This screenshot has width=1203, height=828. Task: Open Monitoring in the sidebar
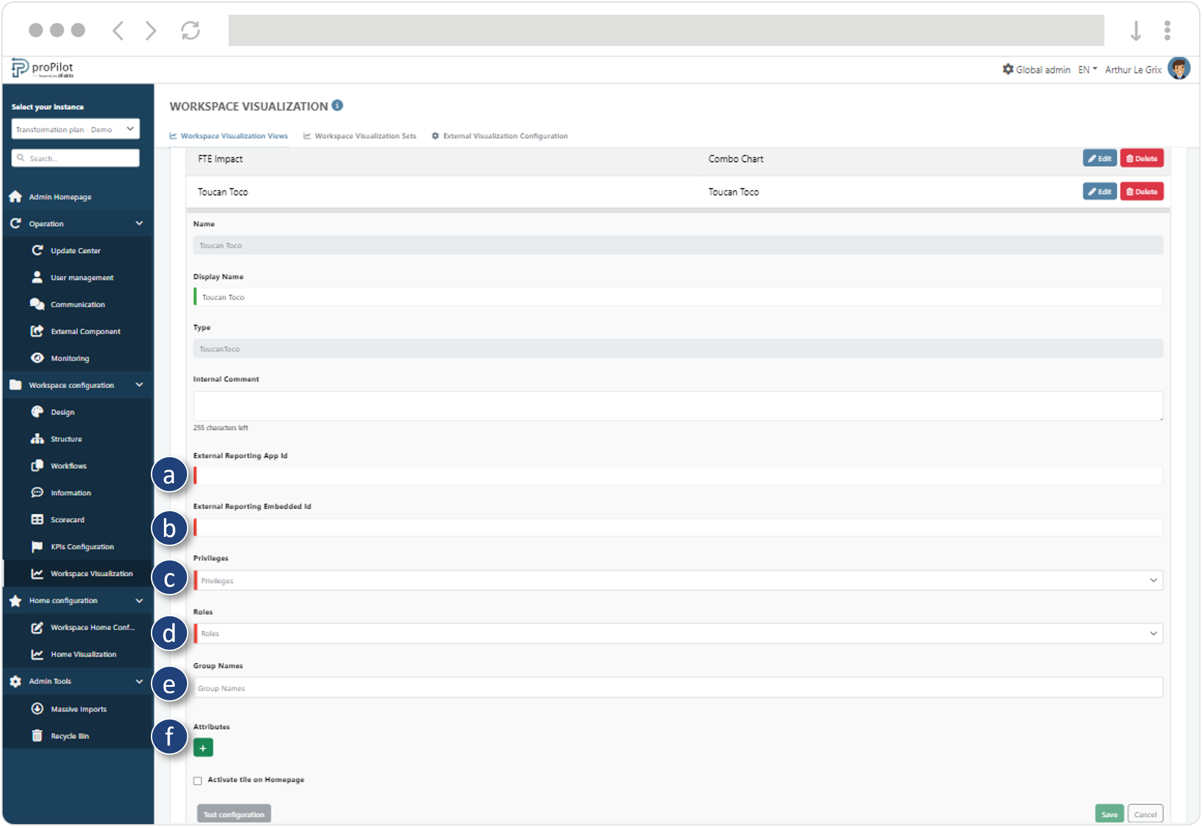point(69,359)
